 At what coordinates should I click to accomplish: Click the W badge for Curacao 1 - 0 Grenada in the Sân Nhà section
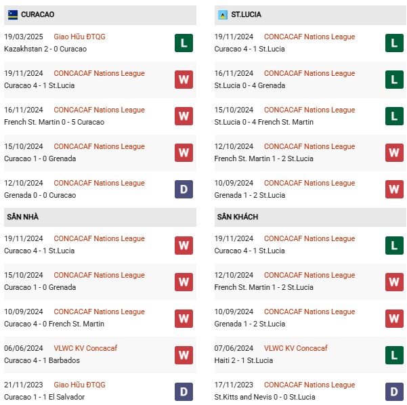[x=184, y=281]
